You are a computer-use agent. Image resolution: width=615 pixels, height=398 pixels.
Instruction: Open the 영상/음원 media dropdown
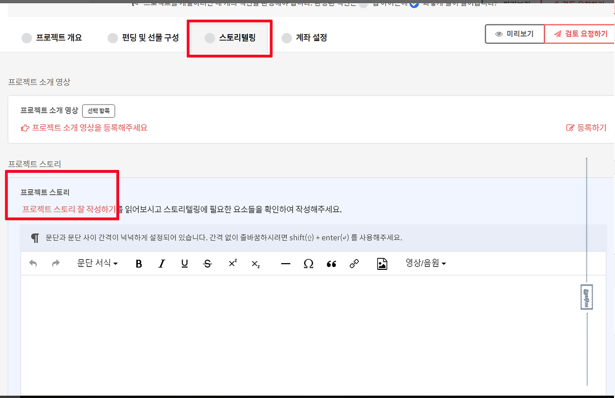426,263
